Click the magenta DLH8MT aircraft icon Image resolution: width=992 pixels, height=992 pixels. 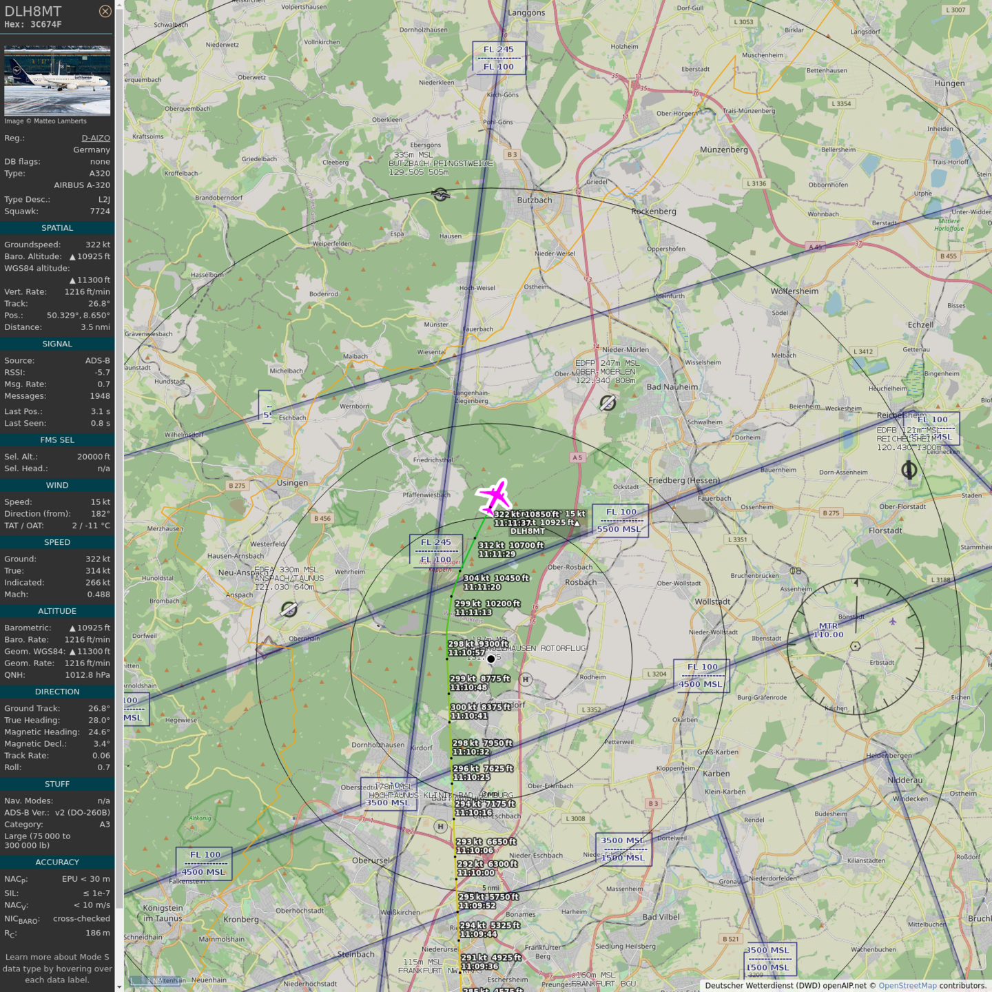494,496
